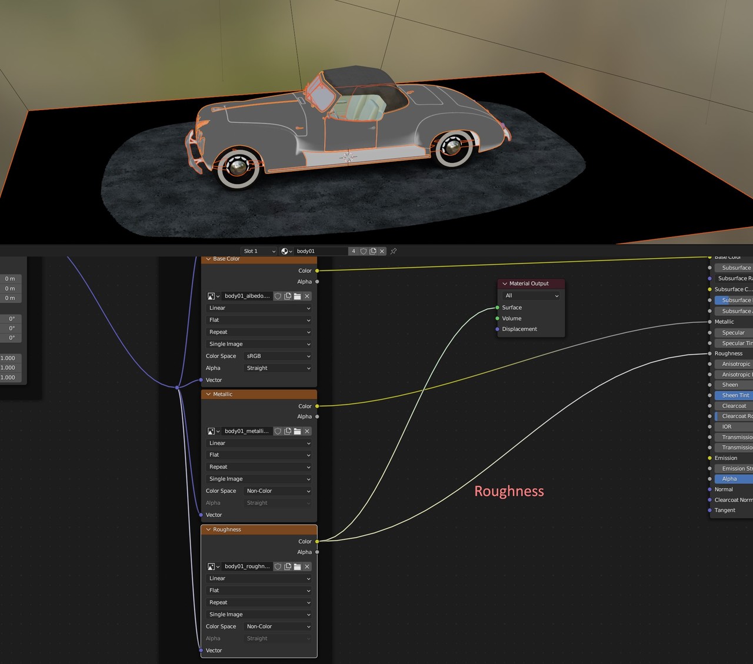Collapse the Base Color node

(x=208, y=259)
